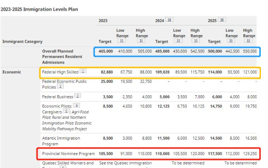
Task: Select the '14,750' cell
Action: (x=216, y=106)
